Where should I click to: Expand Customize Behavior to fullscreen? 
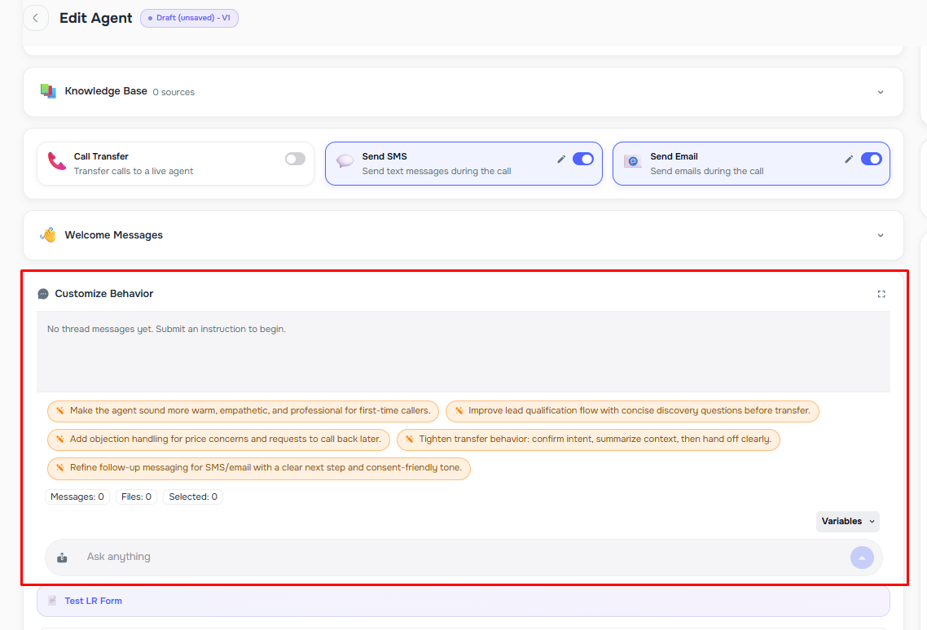[881, 293]
